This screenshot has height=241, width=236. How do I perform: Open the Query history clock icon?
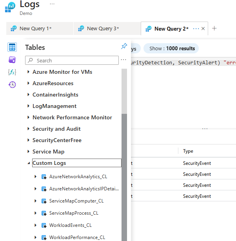[x=12, y=84]
